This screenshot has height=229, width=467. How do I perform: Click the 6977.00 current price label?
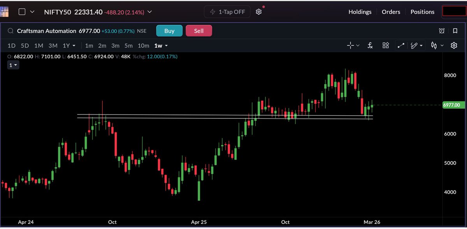coord(454,105)
